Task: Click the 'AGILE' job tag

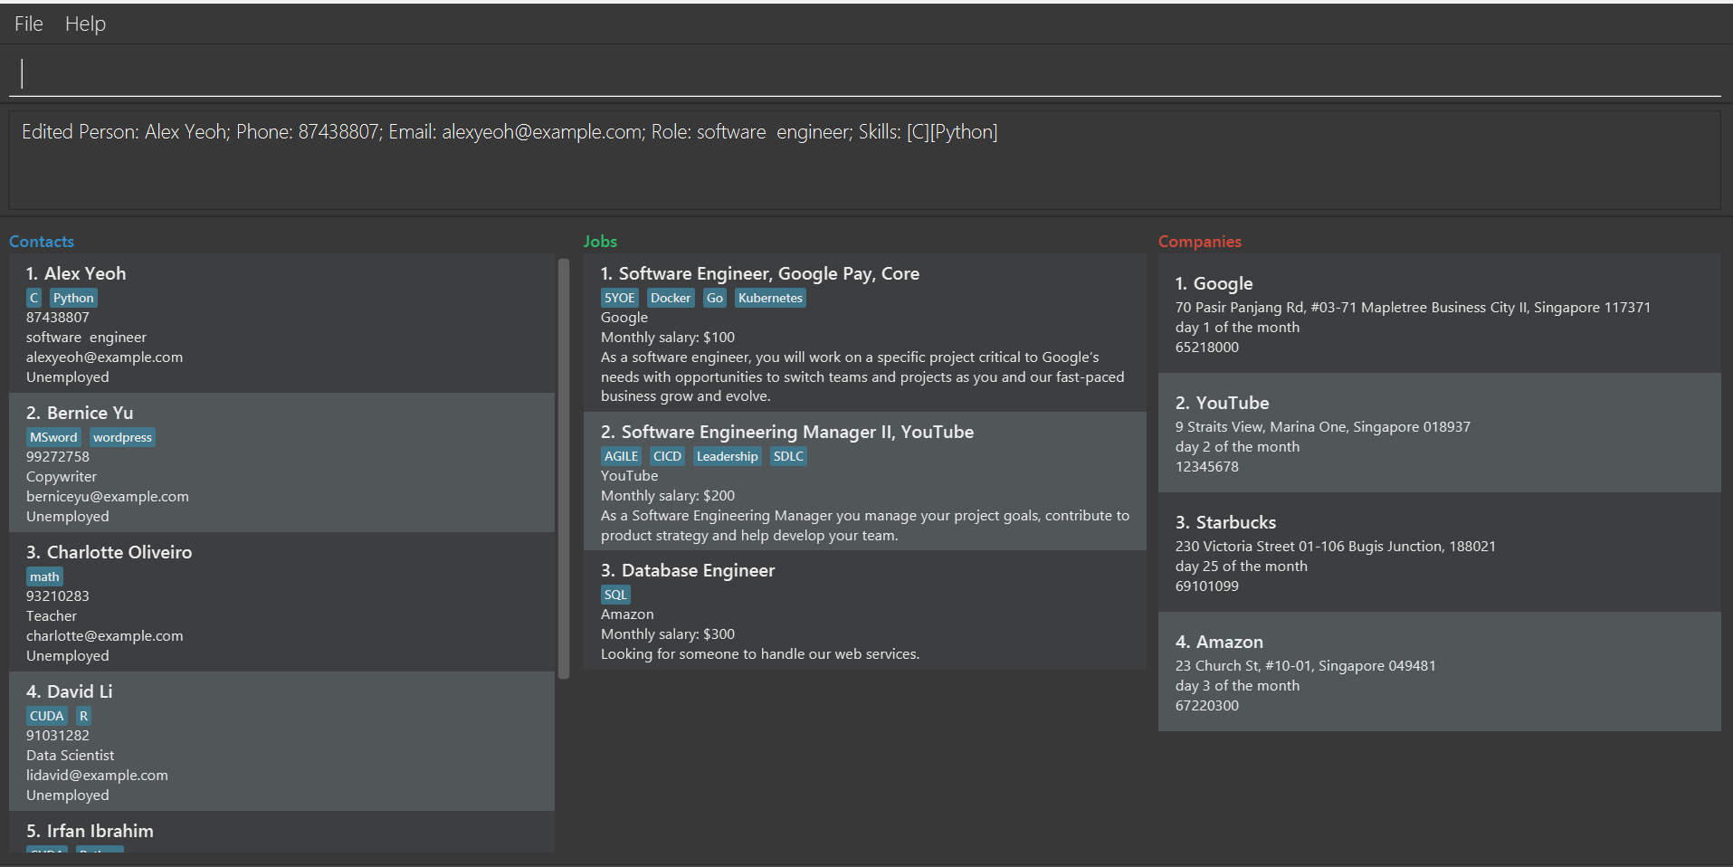Action: point(621,456)
